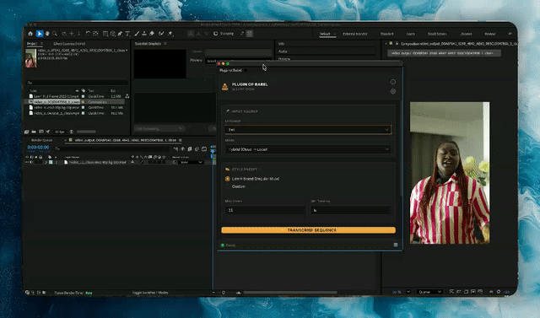Pick the Brush tool in the toolbar
This screenshot has width=540, height=318.
pyautogui.click(x=137, y=34)
